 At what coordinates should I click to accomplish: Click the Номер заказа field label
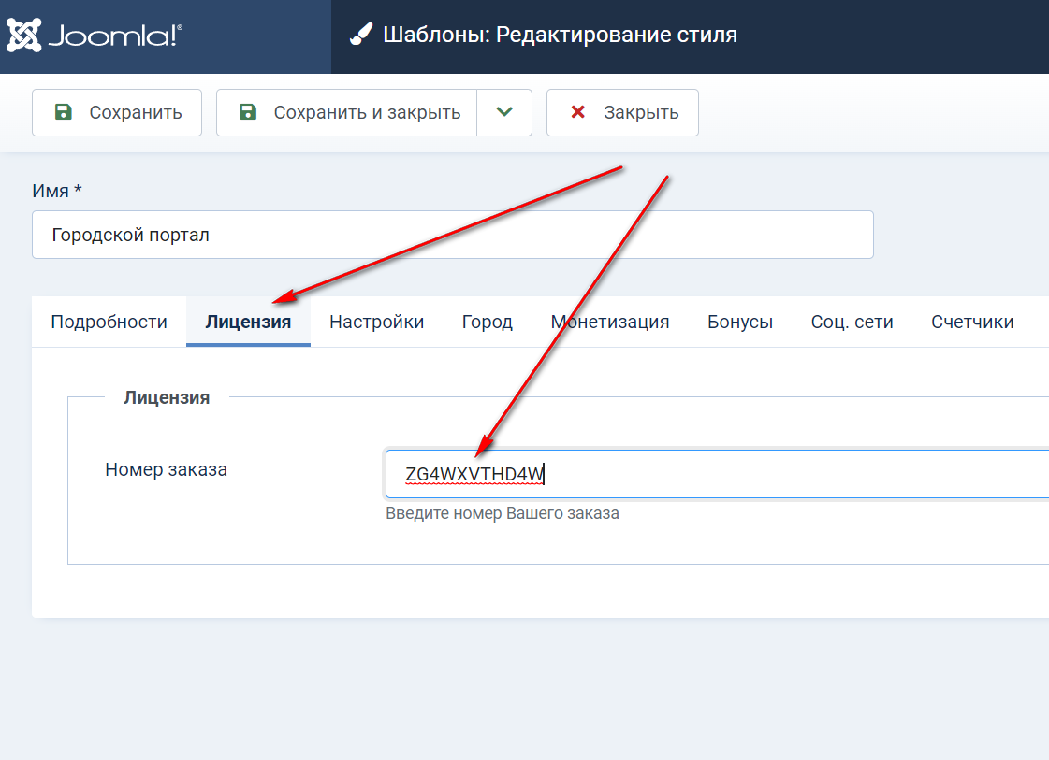[x=166, y=469]
